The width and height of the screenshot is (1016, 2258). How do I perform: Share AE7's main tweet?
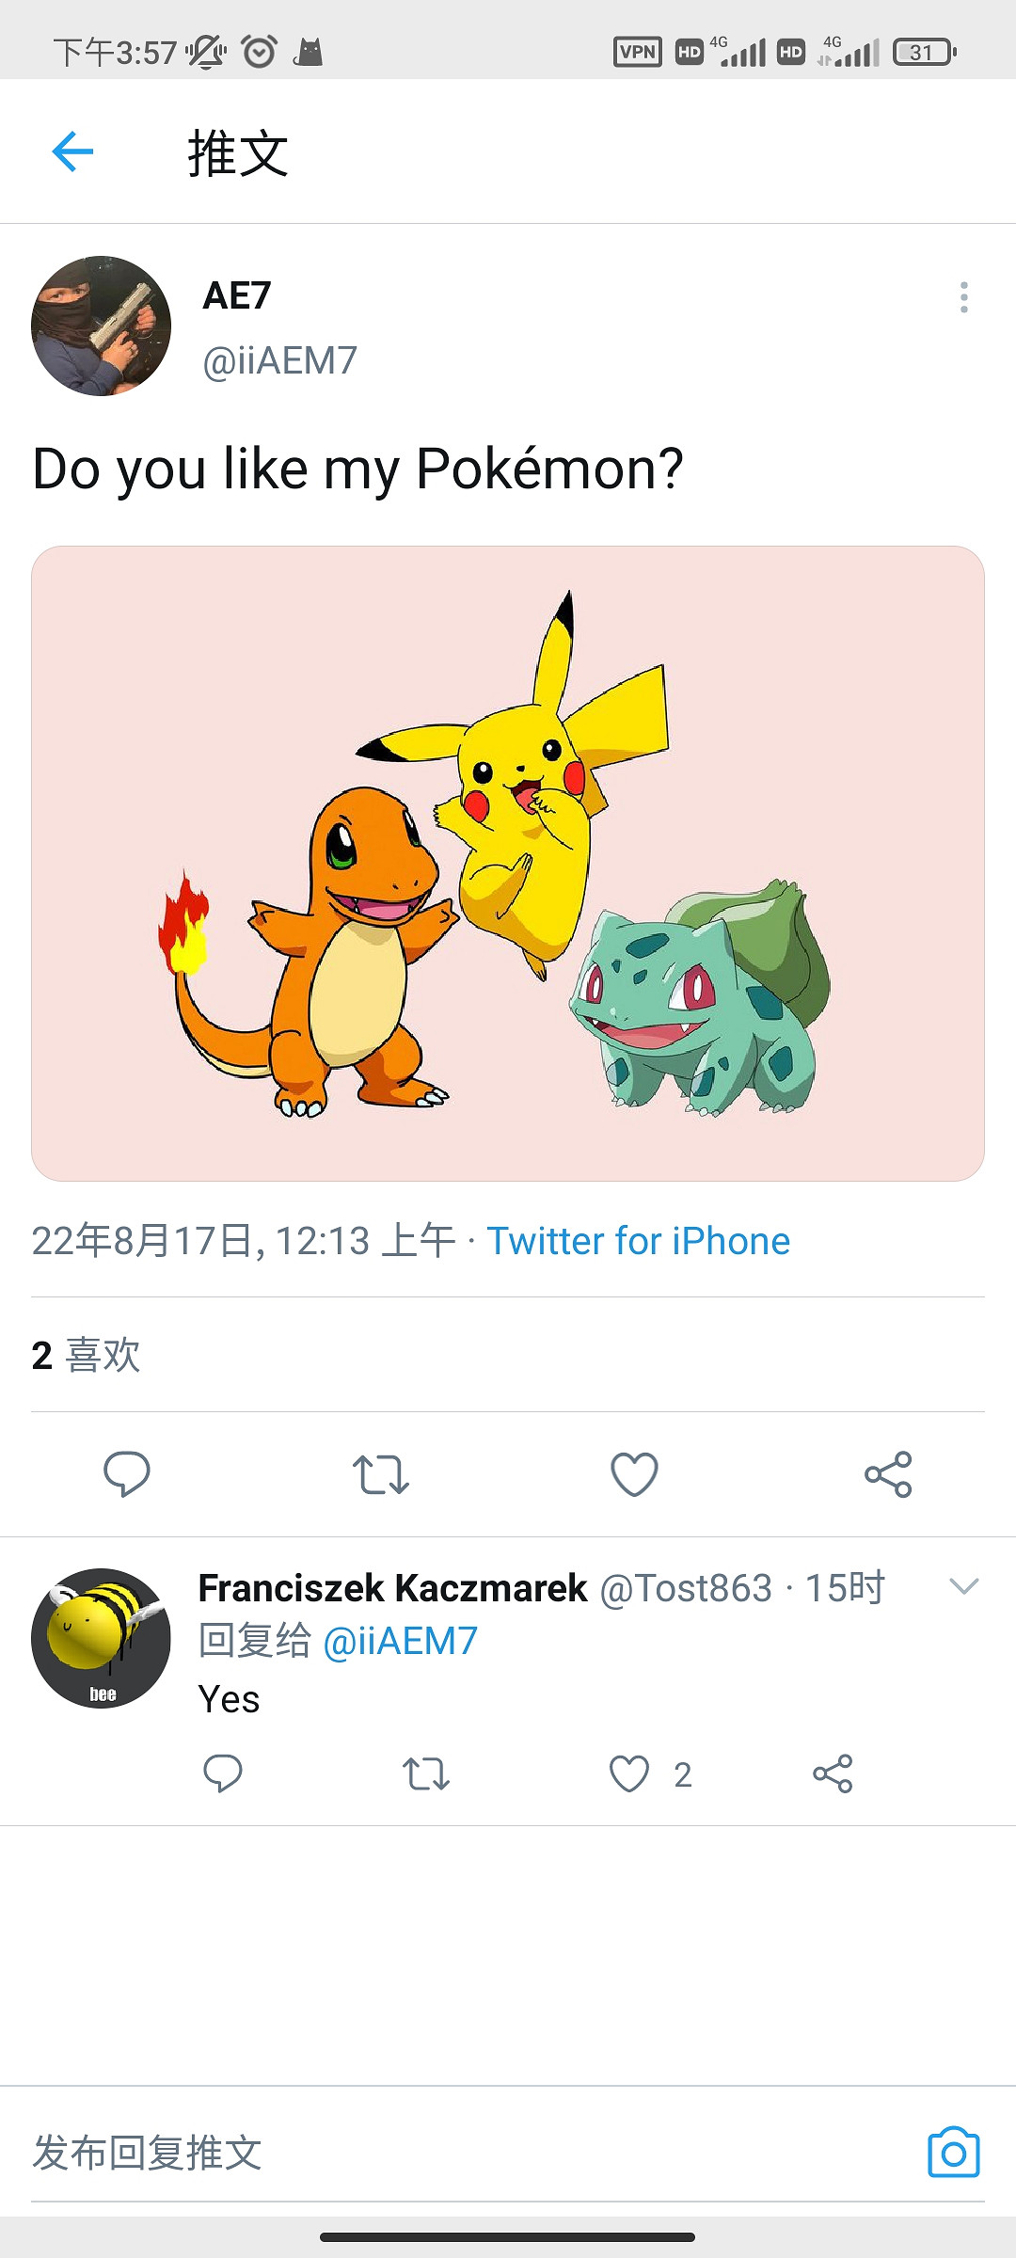click(888, 1473)
